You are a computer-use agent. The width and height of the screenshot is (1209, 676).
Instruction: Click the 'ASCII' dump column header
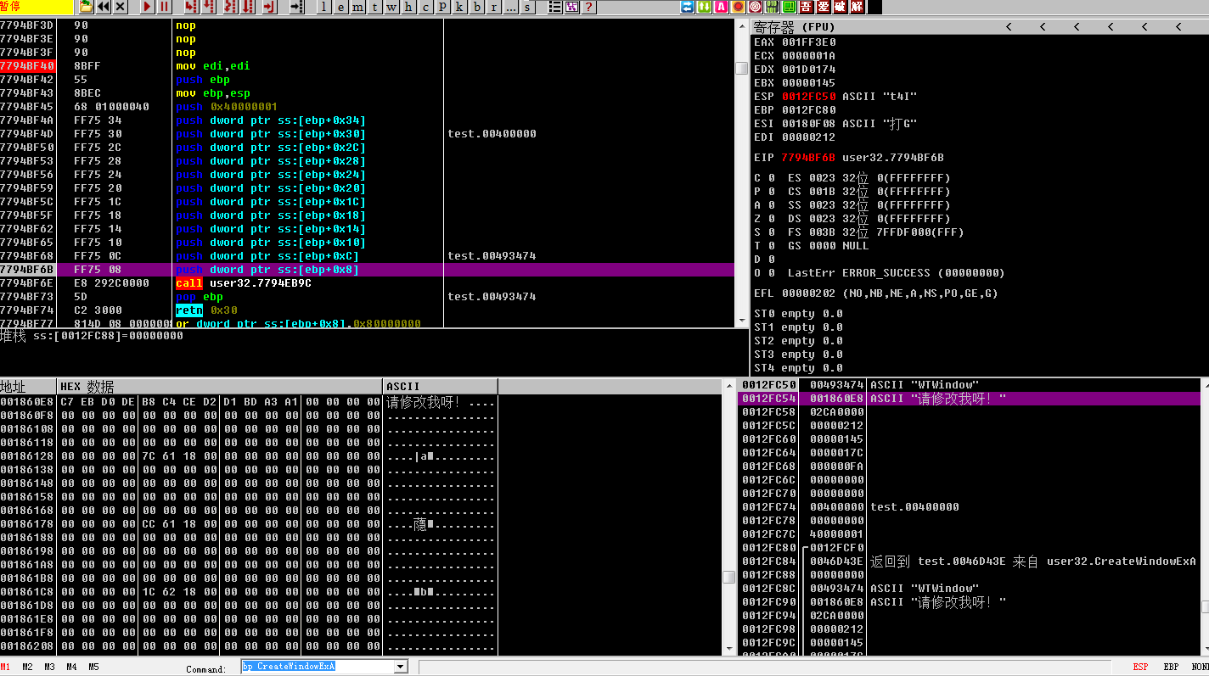pos(441,387)
